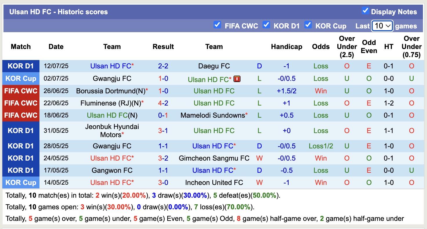427x229 pixels.
Task: Toggle the KOR D1 filter checkbox
Action: coord(266,25)
